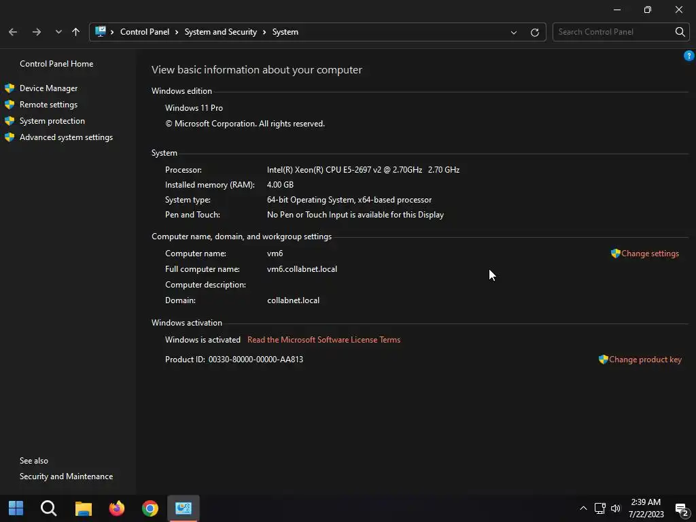Expand chevron after System and Security
The height and width of the screenshot is (522, 696).
pos(264,32)
